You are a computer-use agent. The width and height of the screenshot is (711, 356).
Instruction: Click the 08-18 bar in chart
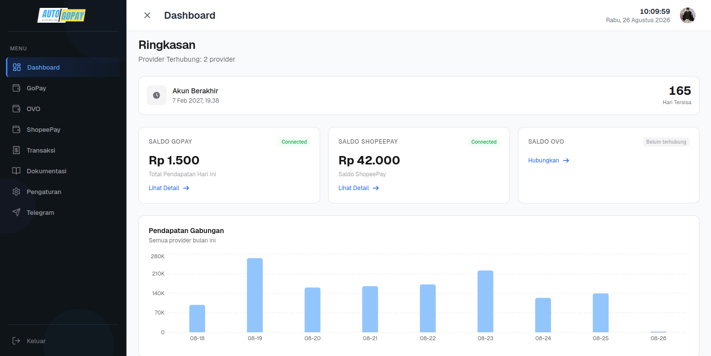click(x=197, y=318)
